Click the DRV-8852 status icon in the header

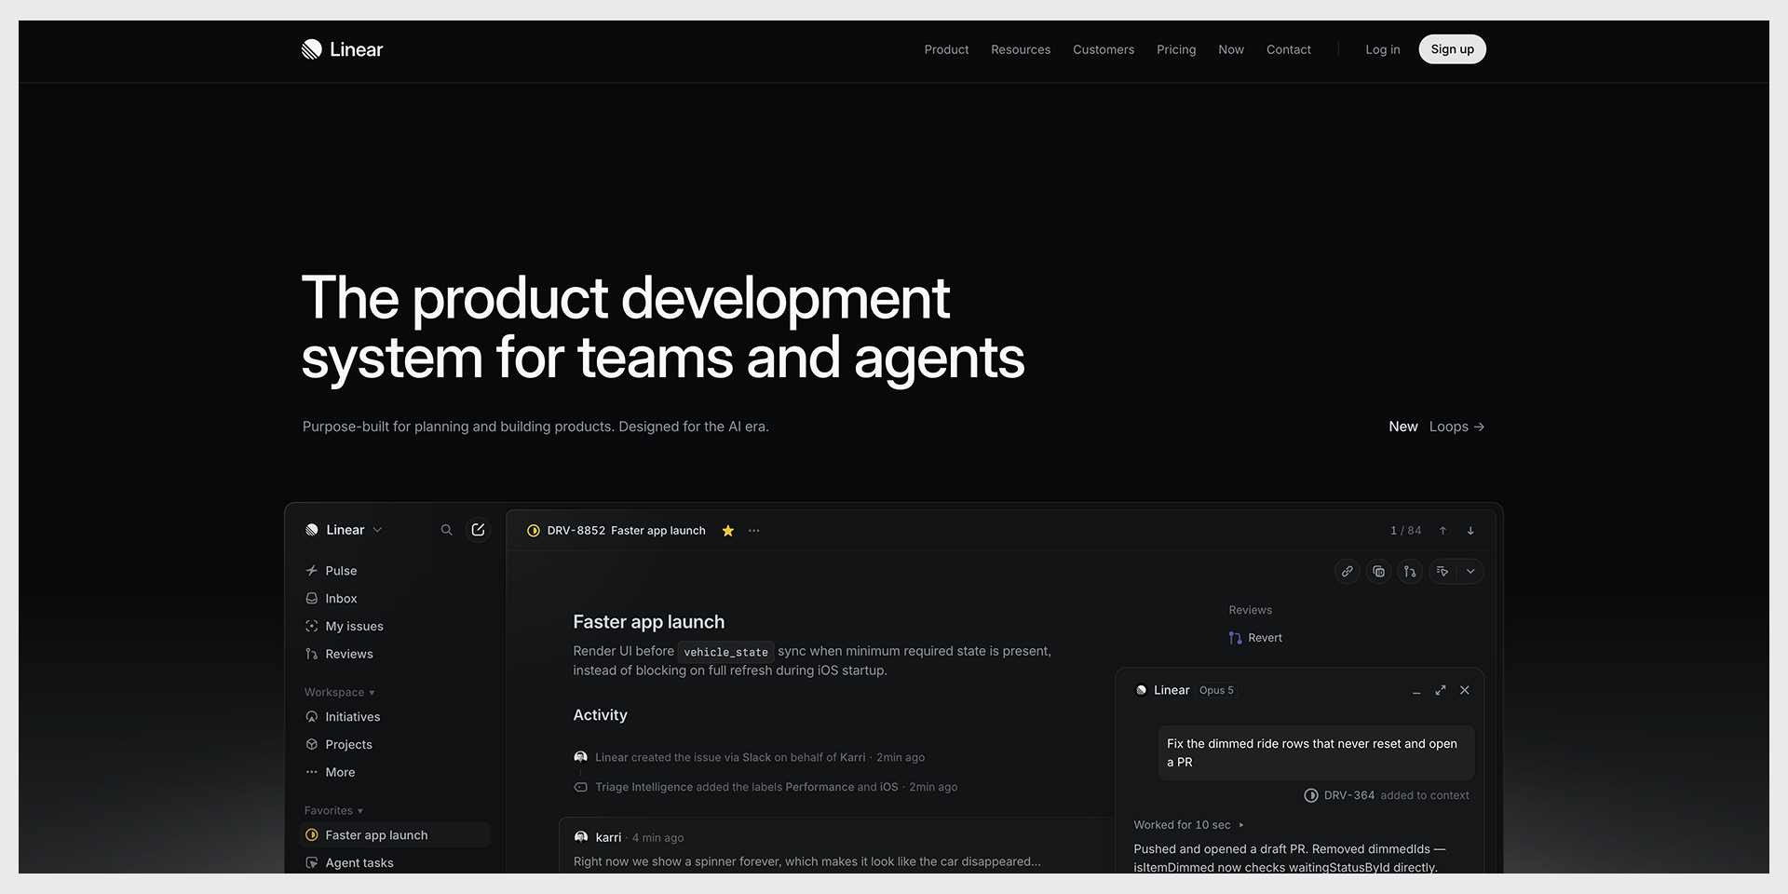[534, 531]
